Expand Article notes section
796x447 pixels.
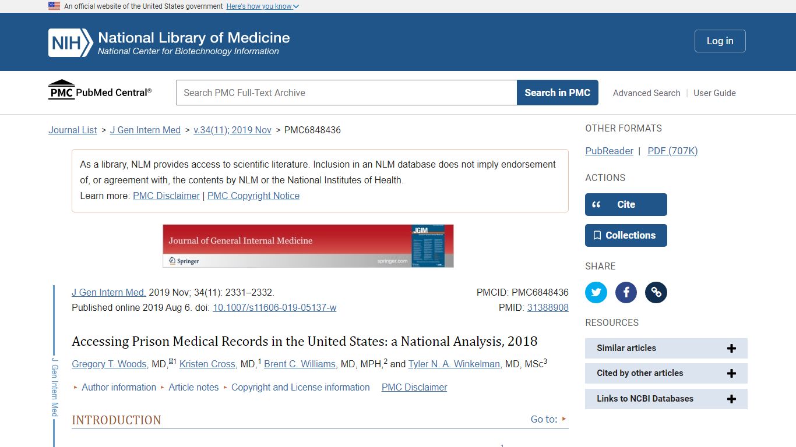[x=193, y=387]
